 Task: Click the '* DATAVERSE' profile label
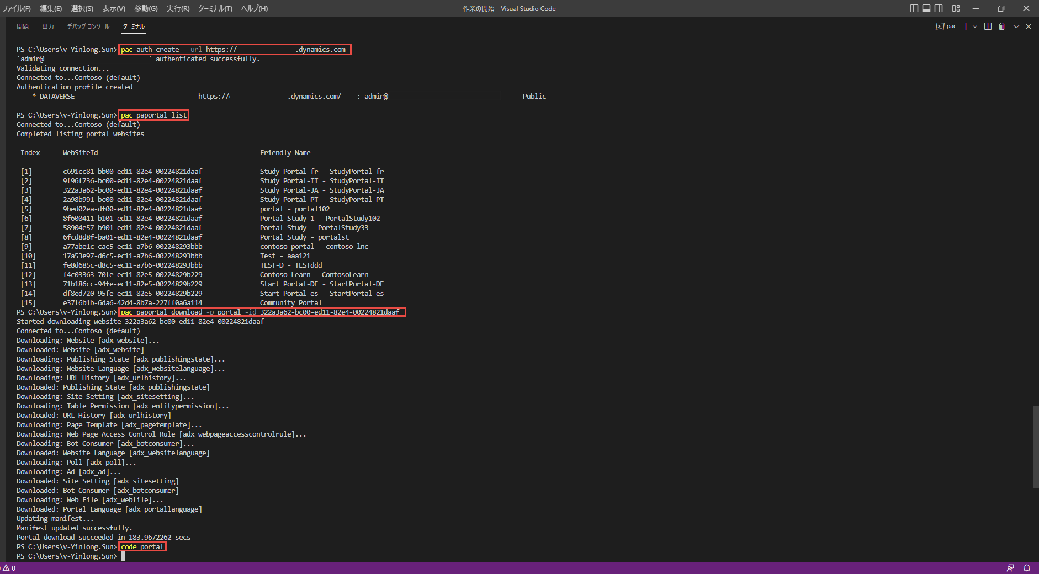[x=54, y=97]
